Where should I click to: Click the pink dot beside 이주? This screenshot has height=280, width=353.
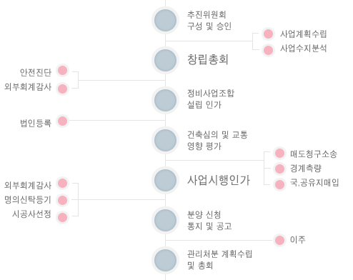279,240
